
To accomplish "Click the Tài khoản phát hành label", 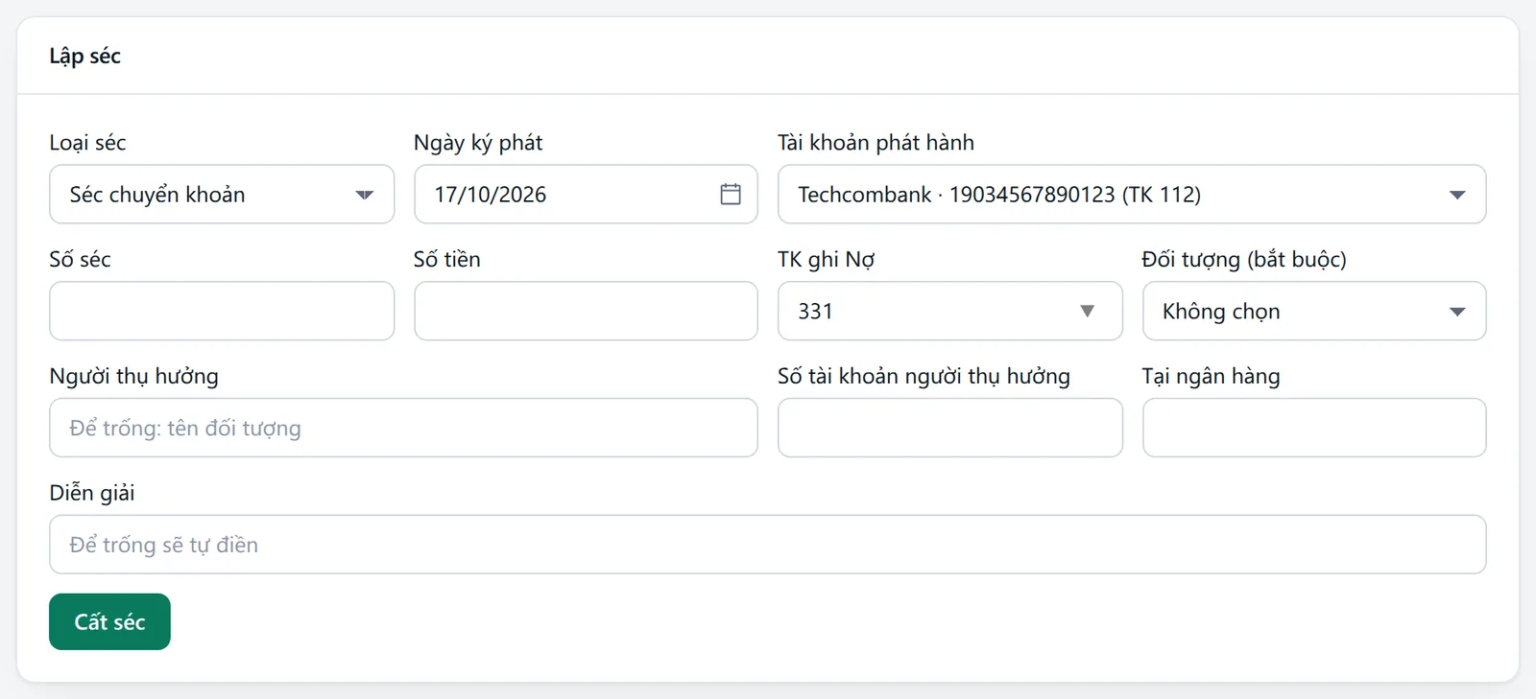I will click(876, 143).
